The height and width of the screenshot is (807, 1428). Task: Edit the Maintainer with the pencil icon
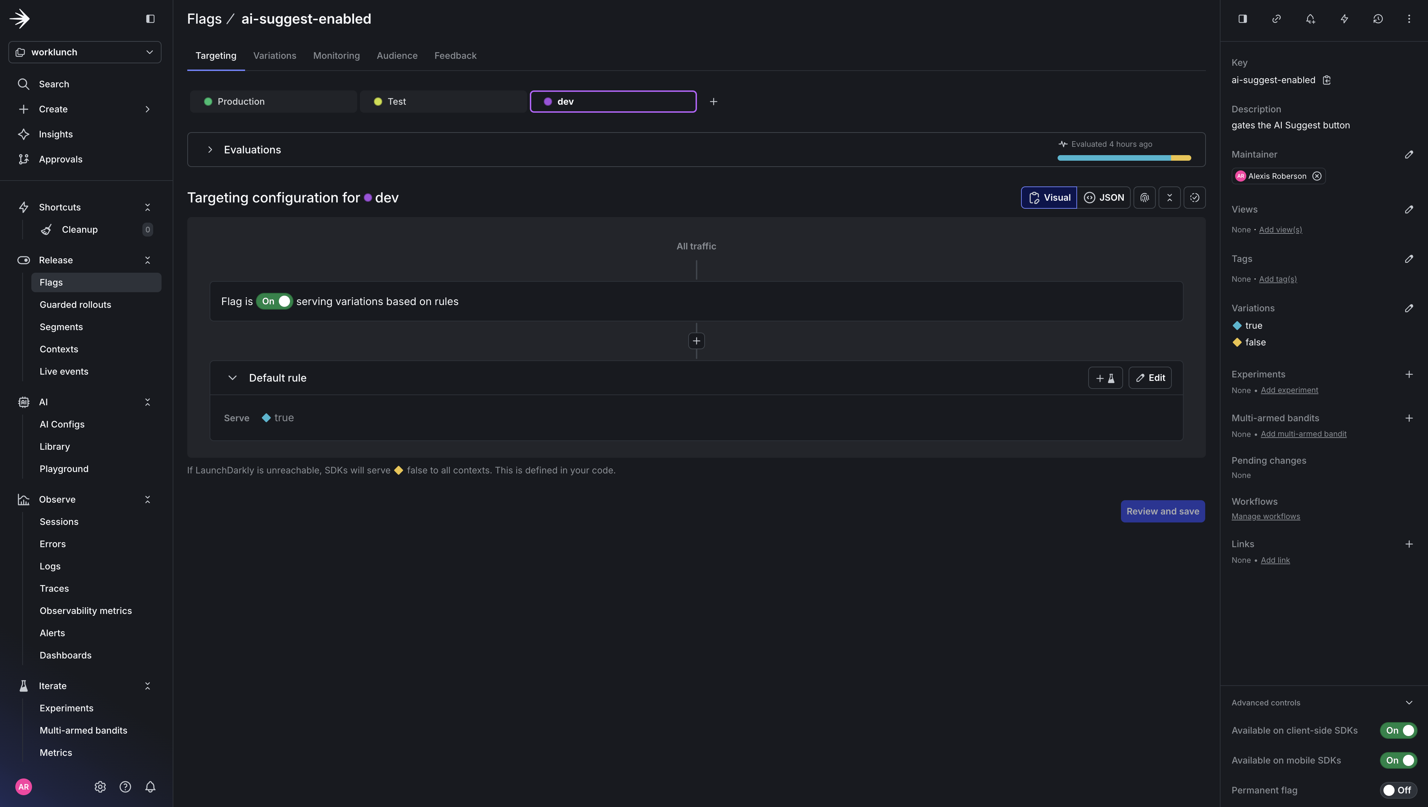tap(1409, 154)
